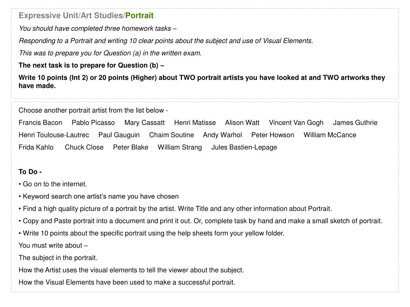Click the name Andy Warhol
Screen dimensions: 410x307
[x=222, y=135]
